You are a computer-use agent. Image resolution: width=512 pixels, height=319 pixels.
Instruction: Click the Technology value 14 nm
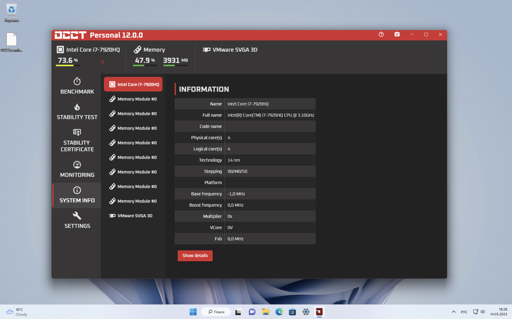click(x=234, y=160)
